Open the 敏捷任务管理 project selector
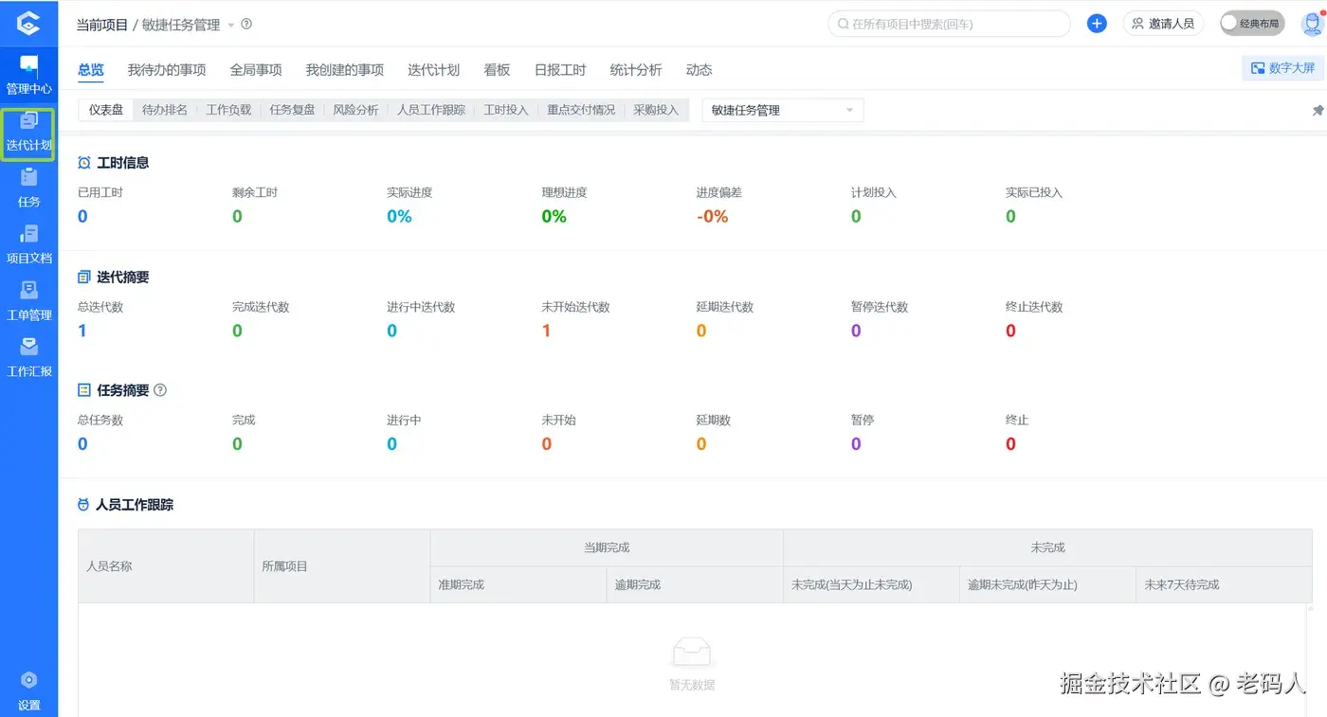1327x717 pixels. (783, 110)
